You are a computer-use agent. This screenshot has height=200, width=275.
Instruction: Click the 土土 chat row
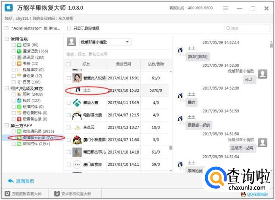(116, 90)
